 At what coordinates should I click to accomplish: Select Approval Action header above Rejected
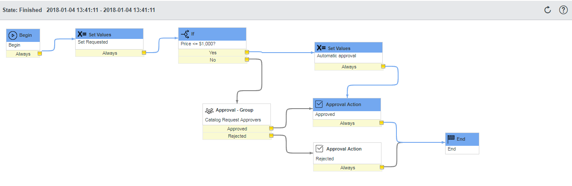pos(347,149)
